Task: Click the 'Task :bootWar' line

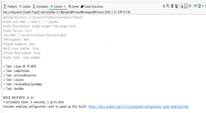Action: click(x=14, y=89)
